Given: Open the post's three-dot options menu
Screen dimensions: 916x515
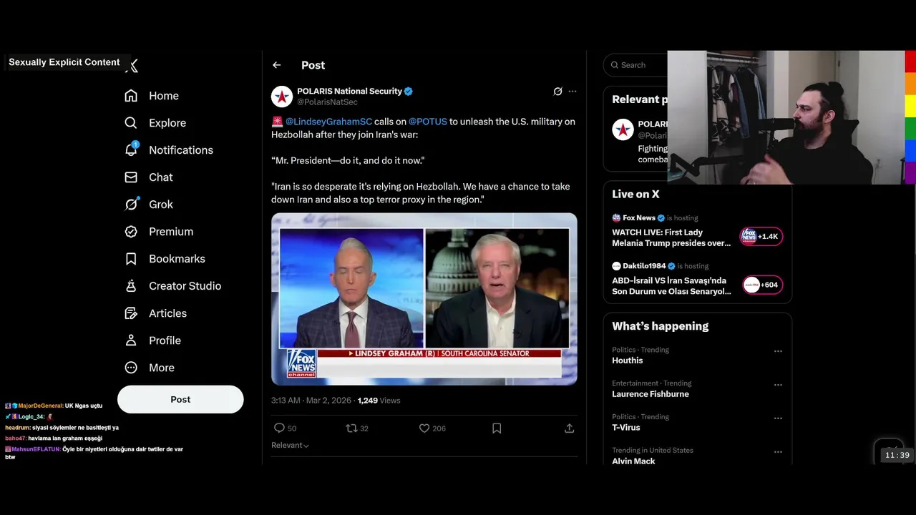Looking at the screenshot, I should coord(572,92).
